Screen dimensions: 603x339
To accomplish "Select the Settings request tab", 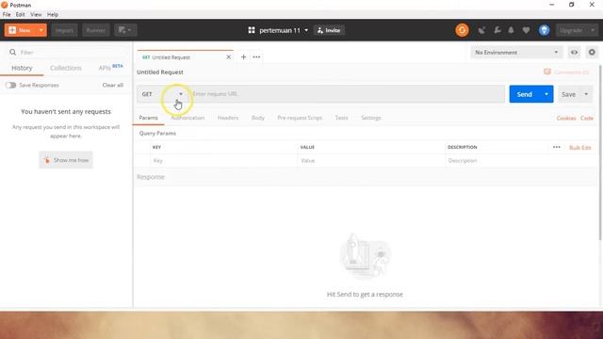I will [x=371, y=118].
